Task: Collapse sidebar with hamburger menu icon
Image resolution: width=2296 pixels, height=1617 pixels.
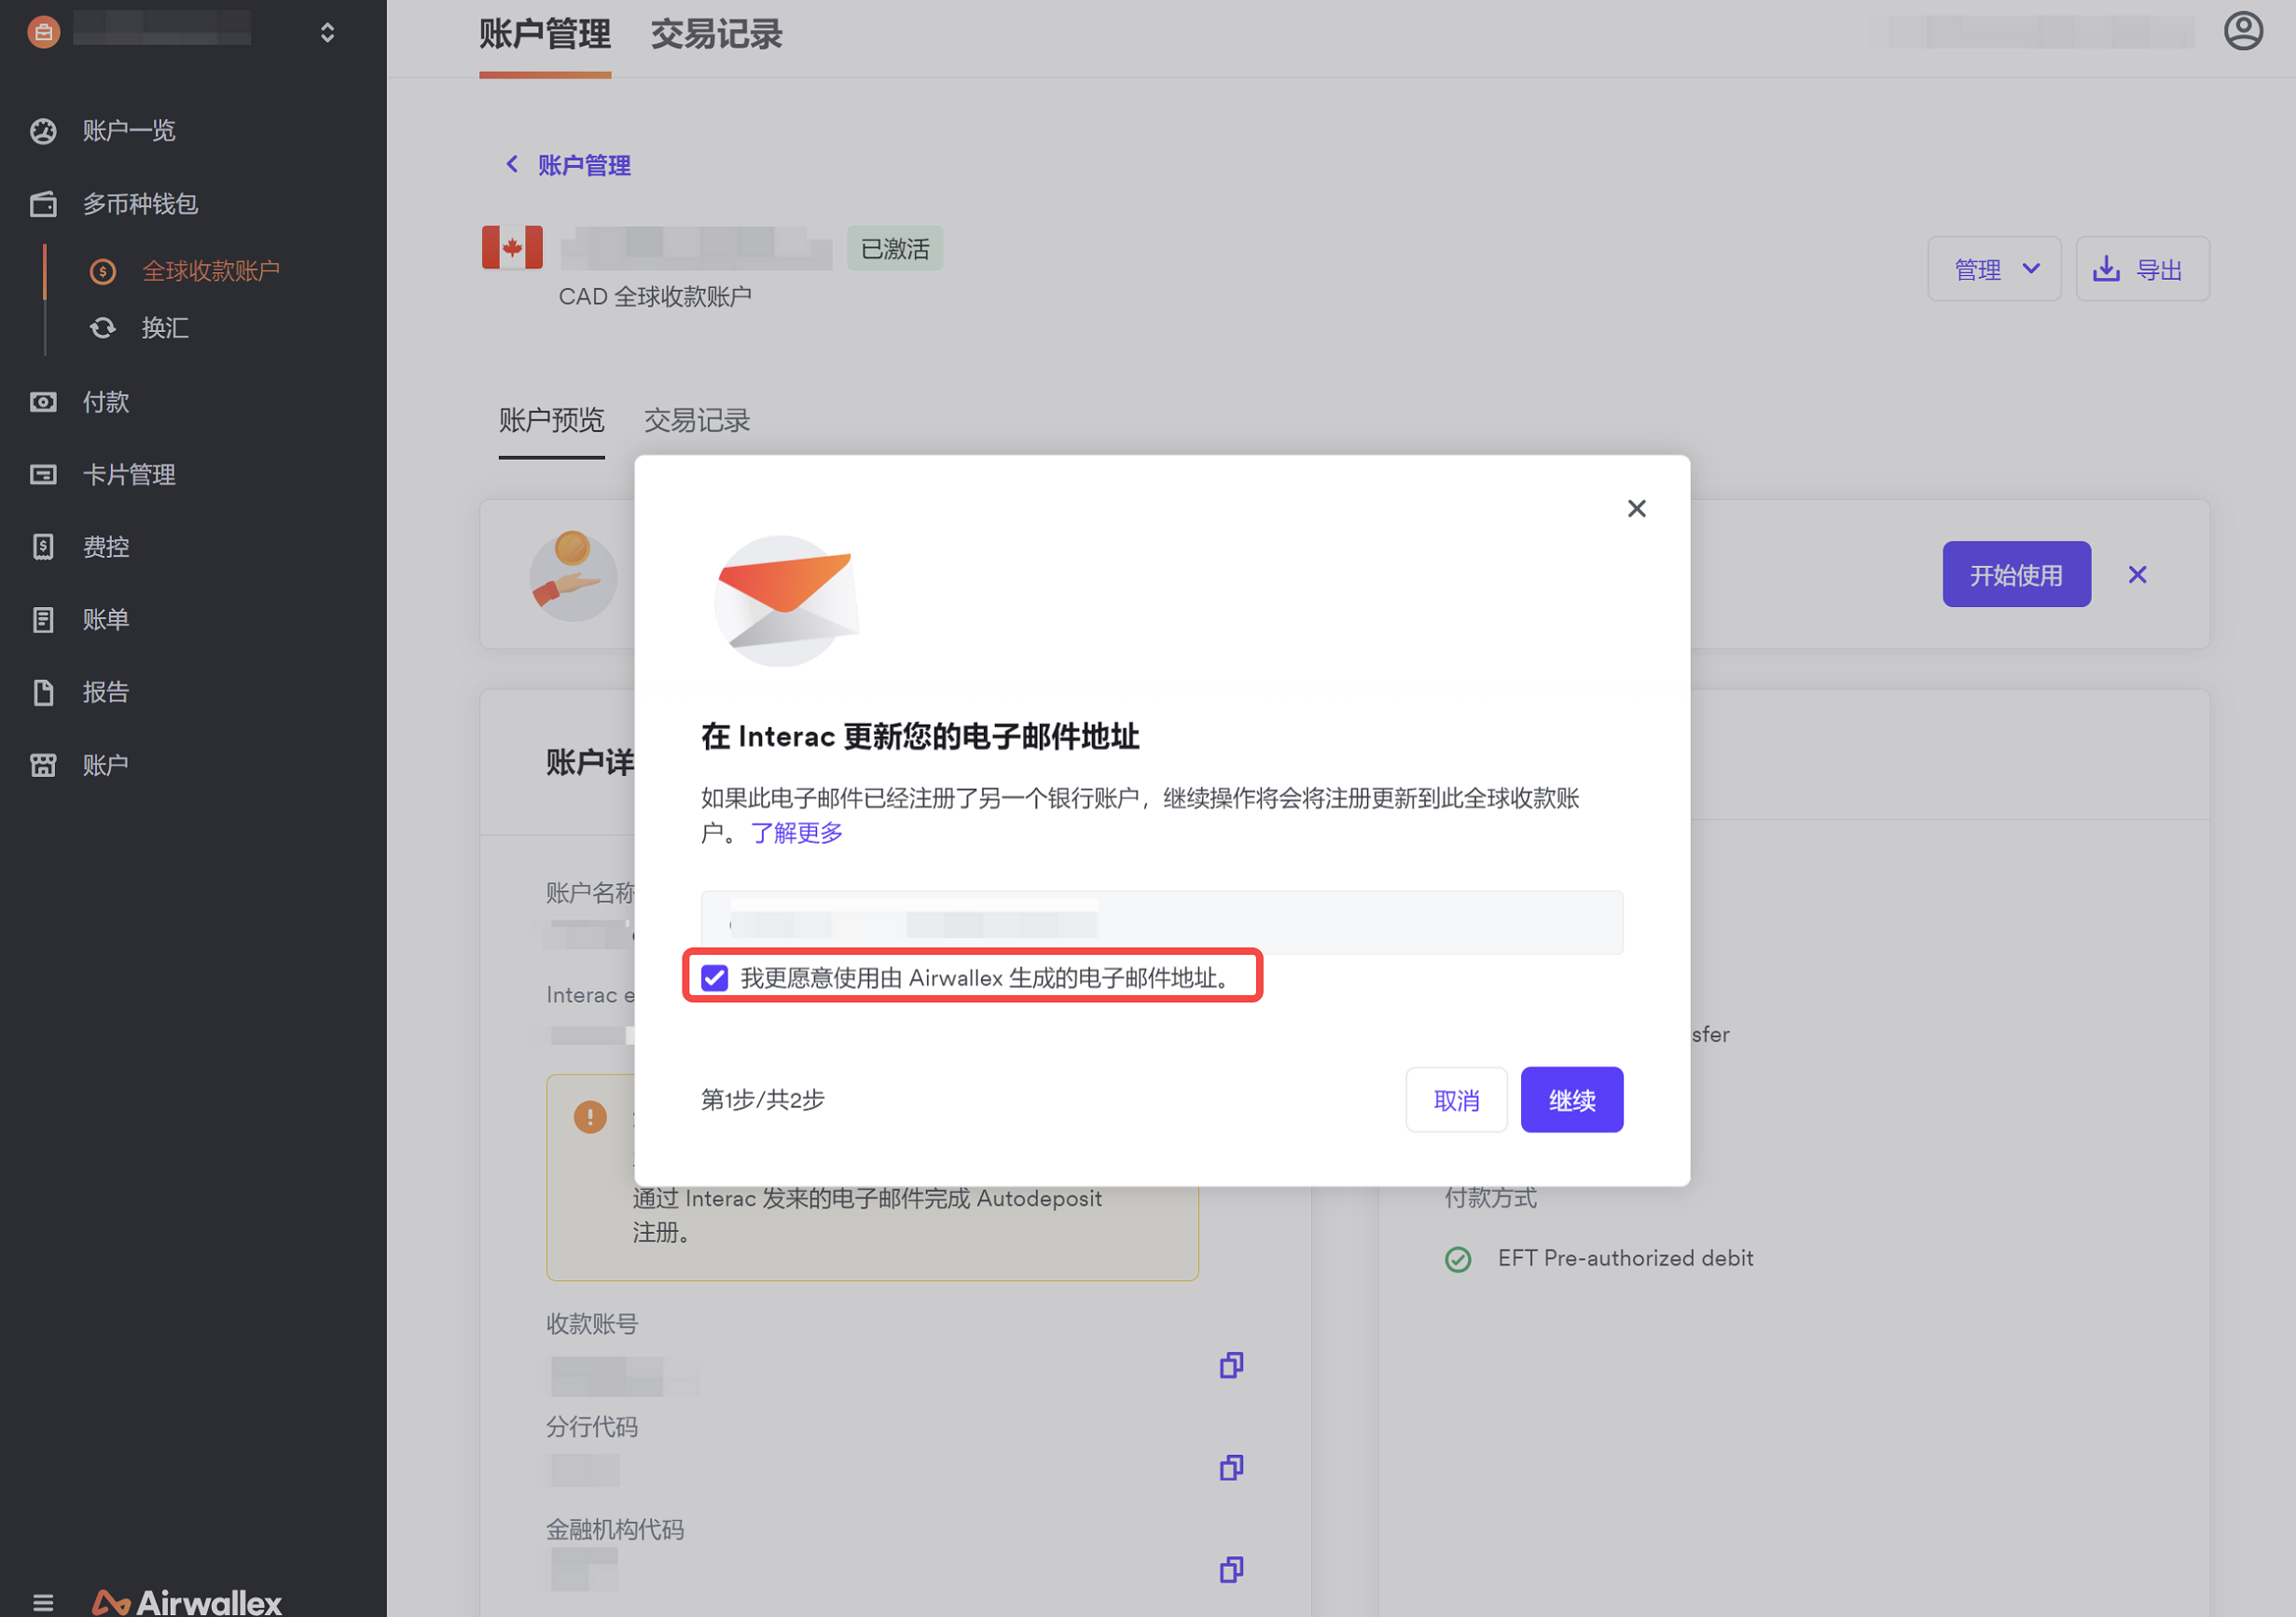Action: [x=43, y=1603]
